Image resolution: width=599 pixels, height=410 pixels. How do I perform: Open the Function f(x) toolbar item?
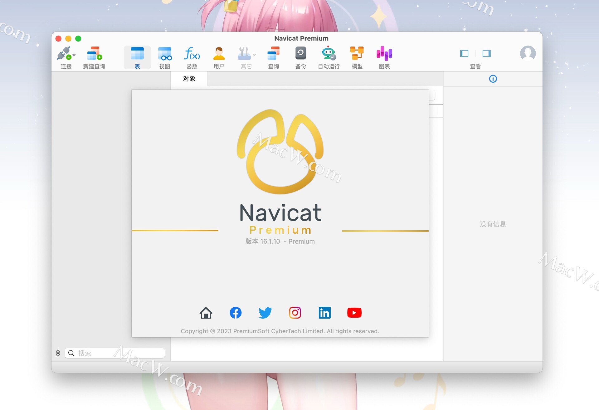[192, 57]
